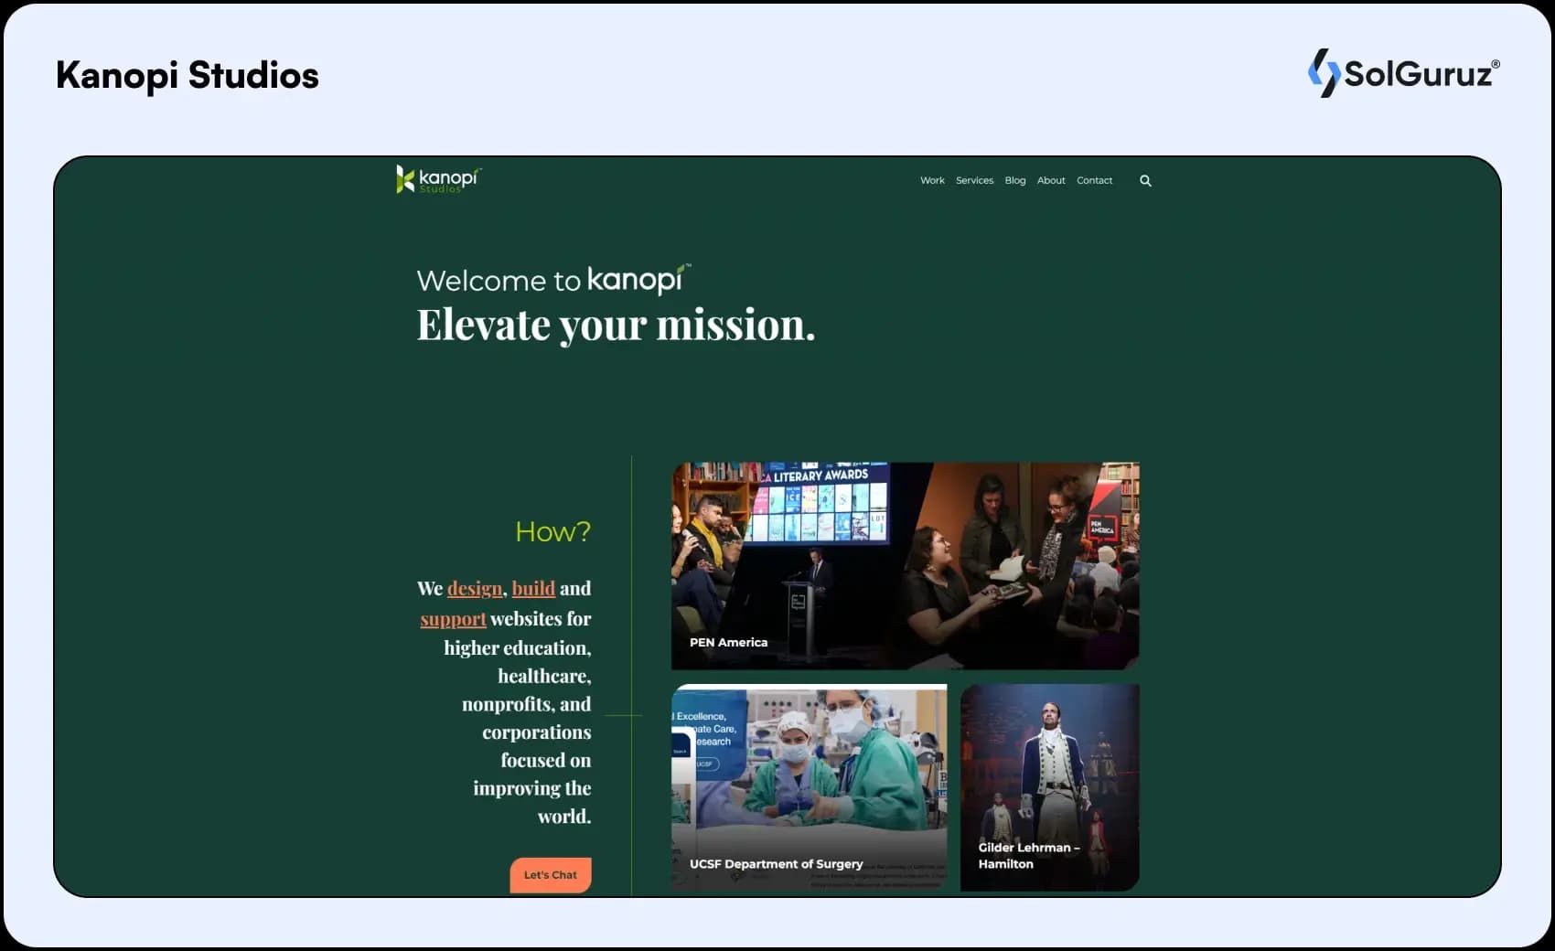Open the About menu item
Screen dimensions: 1555x951
coord(1051,180)
